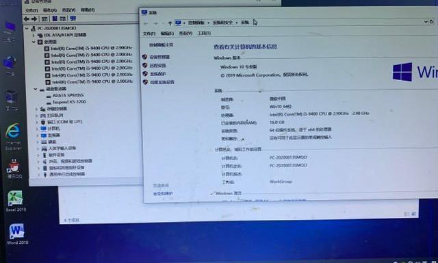Expand the IDE ATA/ATAPI 控制器 node

(x=34, y=35)
